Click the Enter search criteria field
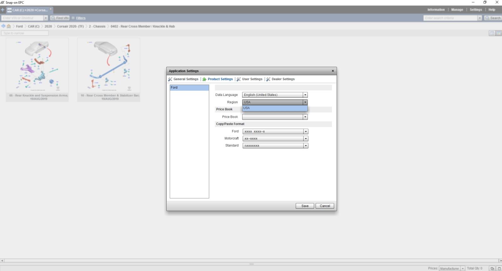The width and height of the screenshot is (502, 271). (x=450, y=18)
